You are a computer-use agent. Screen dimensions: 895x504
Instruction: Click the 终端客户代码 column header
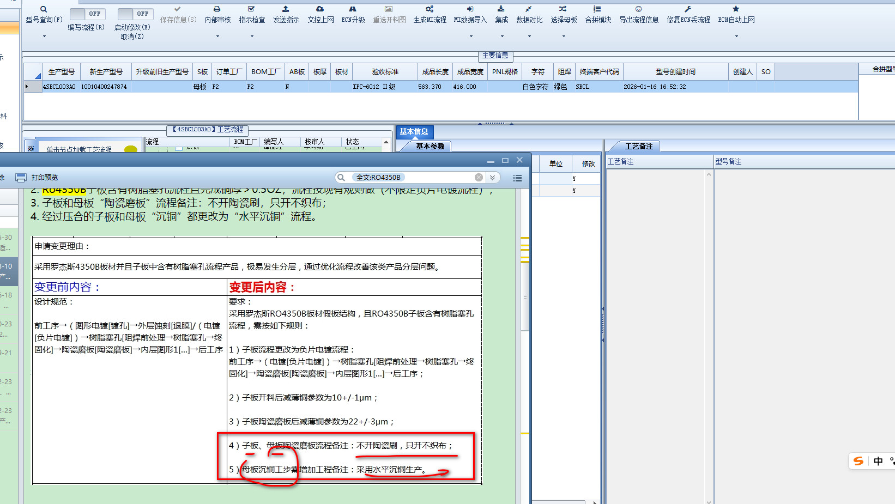point(599,72)
